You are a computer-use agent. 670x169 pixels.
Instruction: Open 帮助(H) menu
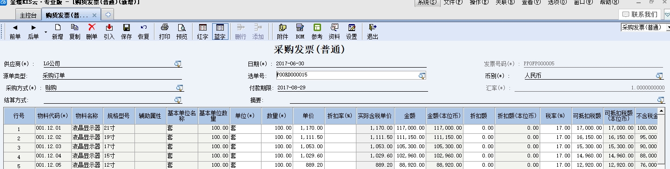pyautogui.click(x=610, y=2)
